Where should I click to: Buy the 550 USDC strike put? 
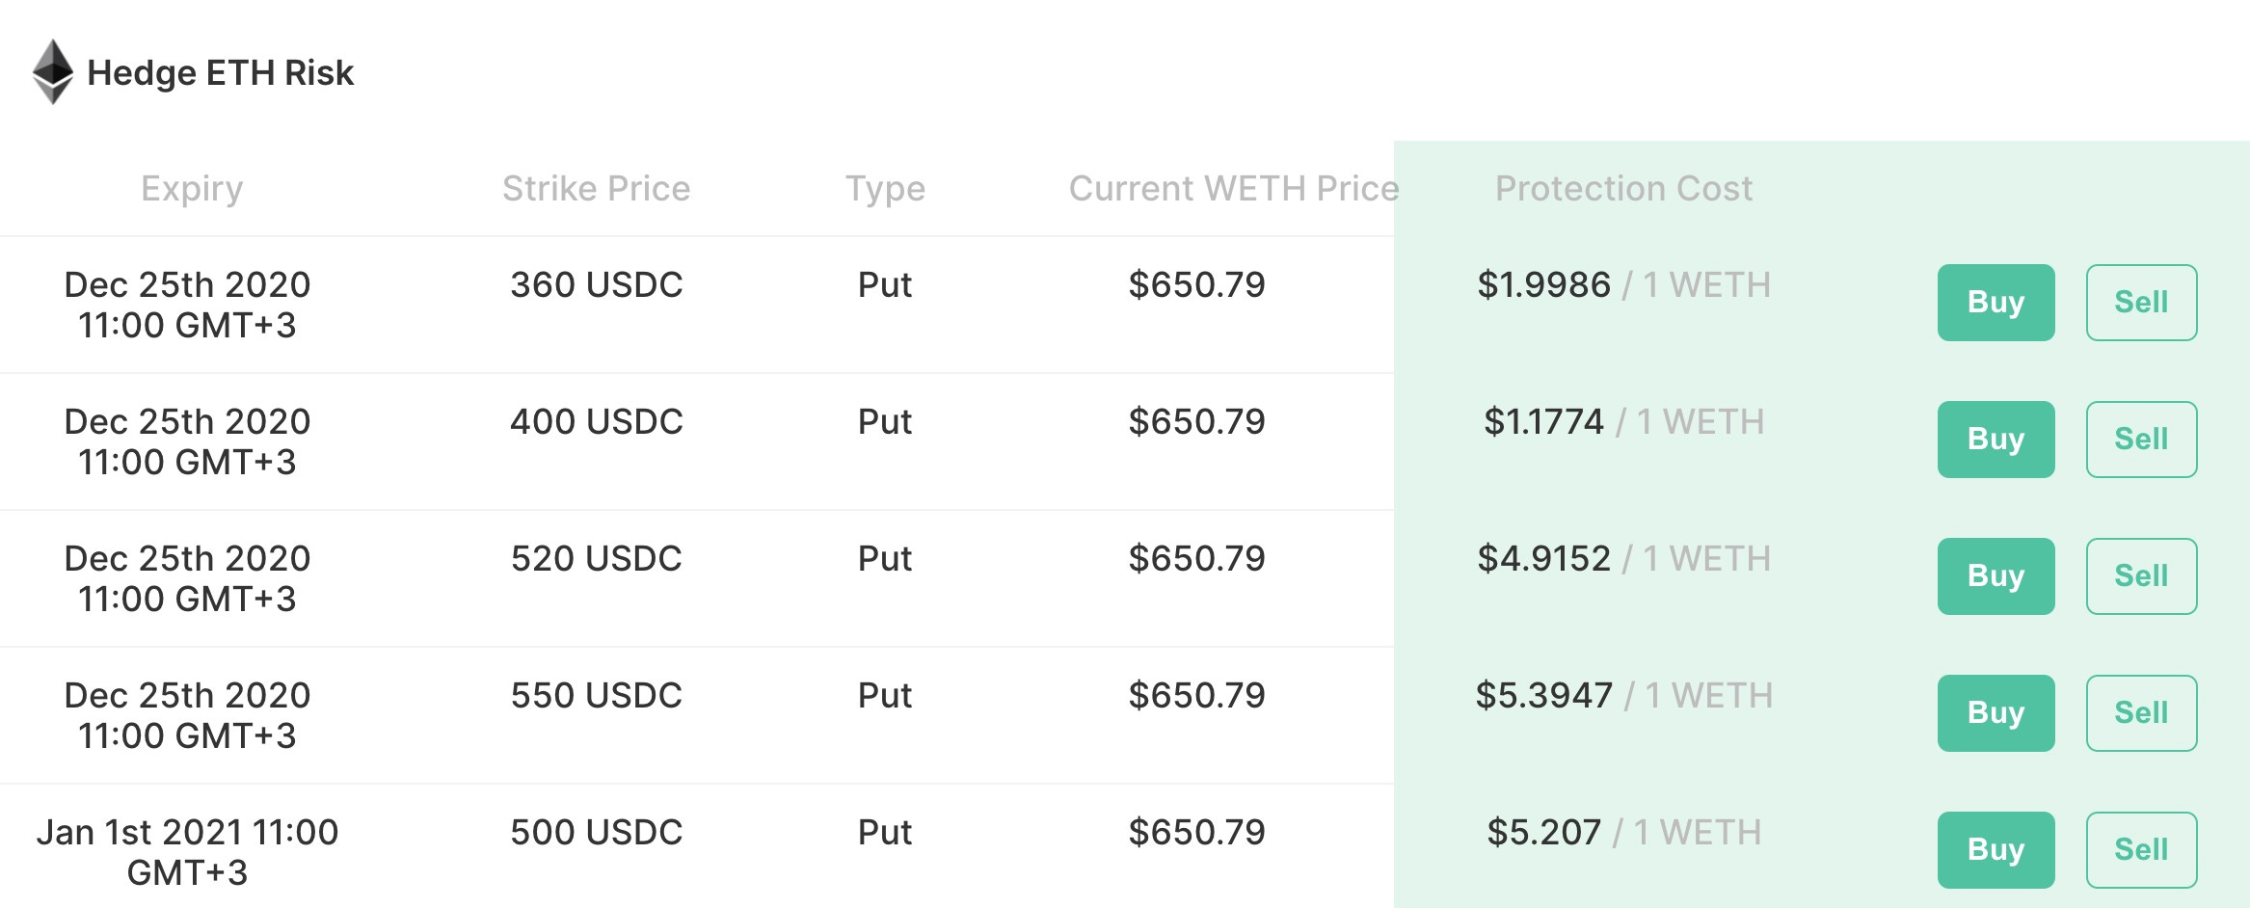[x=1996, y=713]
